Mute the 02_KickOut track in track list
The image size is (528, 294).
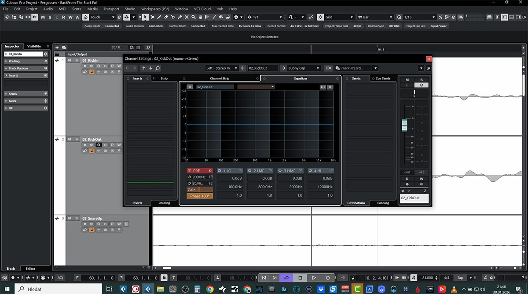pyautogui.click(x=70, y=139)
